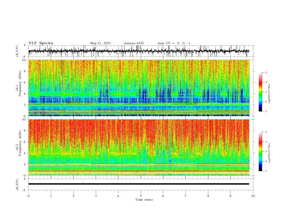Click time axis tick label "7"
The height and width of the screenshot is (220, 285).
point(186,196)
